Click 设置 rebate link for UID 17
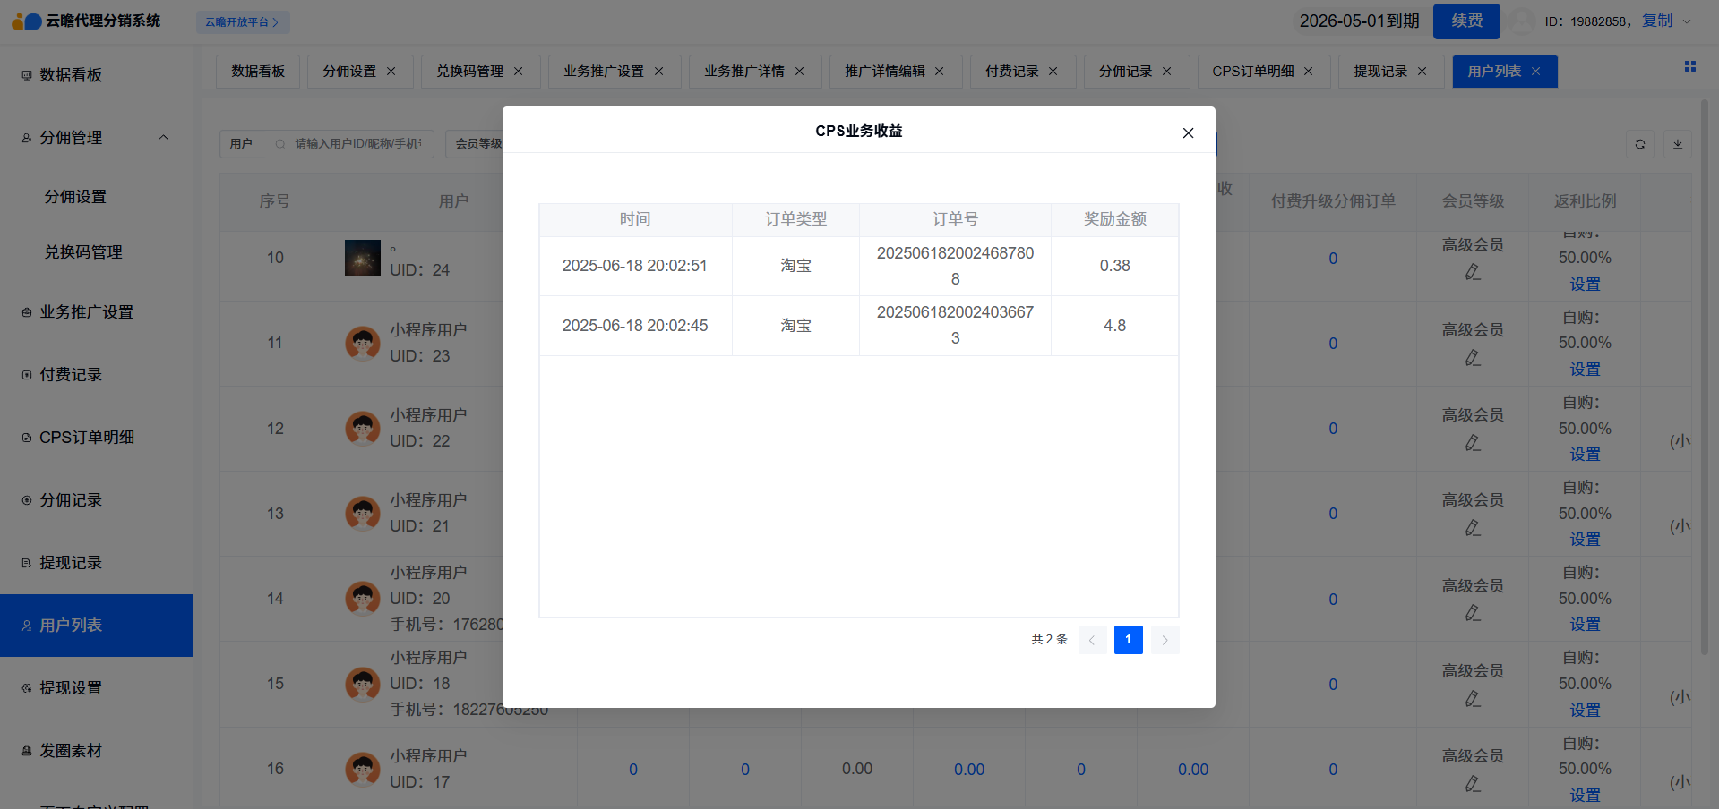Viewport: 1719px width, 809px height. pos(1585,796)
